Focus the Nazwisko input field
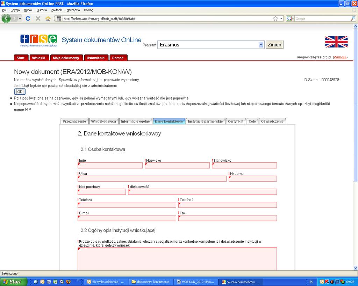 177,166
